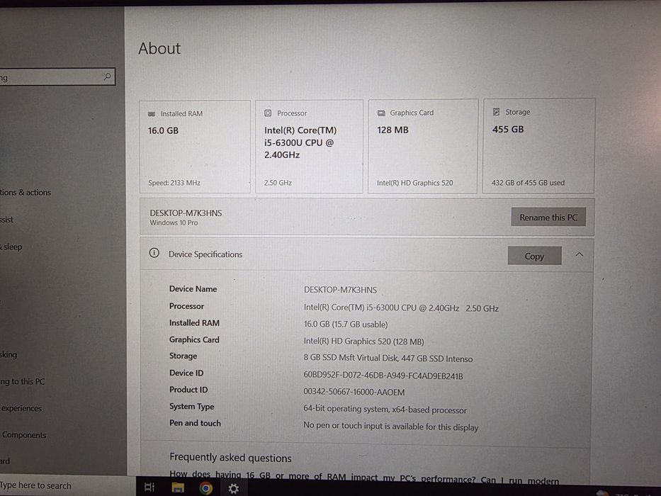The height and width of the screenshot is (496, 661).
Task: Click the 'Frequently asked questions' heading
Action: [230, 458]
